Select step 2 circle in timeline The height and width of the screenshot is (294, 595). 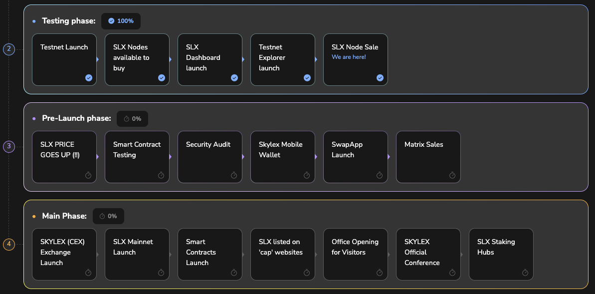click(x=8, y=49)
